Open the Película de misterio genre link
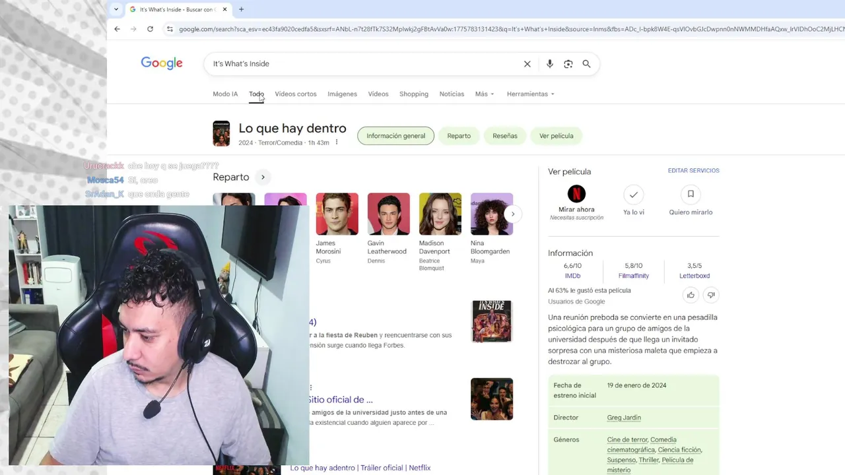Screen dimensions: 845x475 (650, 465)
